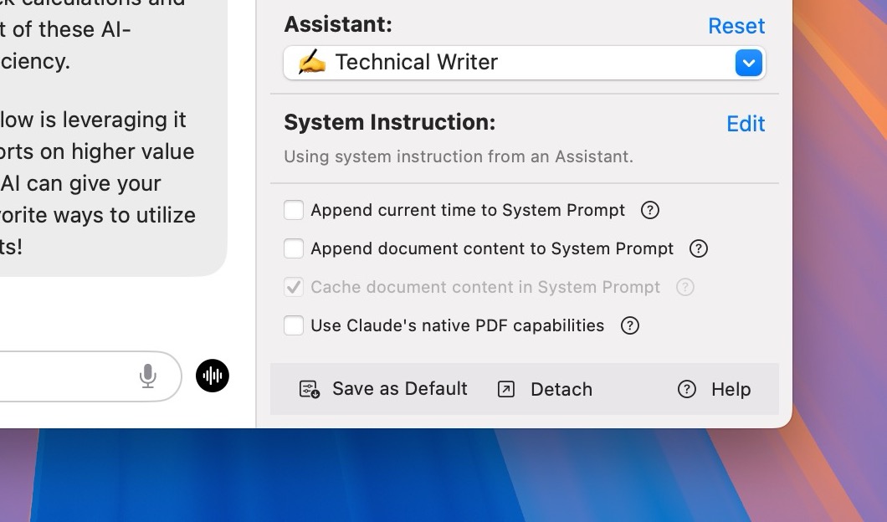This screenshot has width=887, height=522.
Task: Edit the System Instruction
Action: (745, 124)
